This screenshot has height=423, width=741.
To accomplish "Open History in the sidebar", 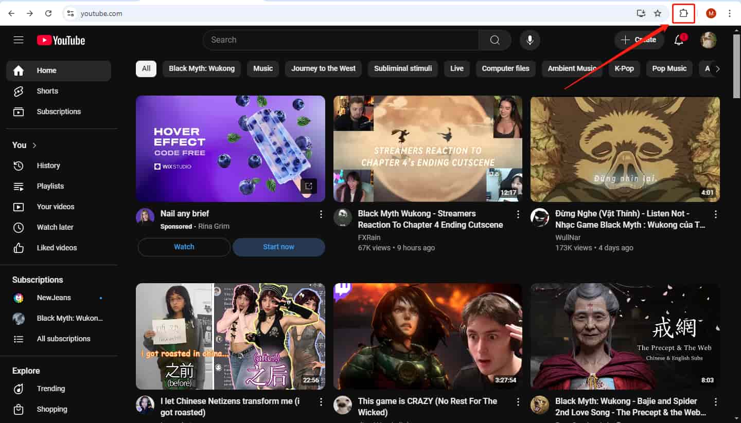I will pos(59,165).
